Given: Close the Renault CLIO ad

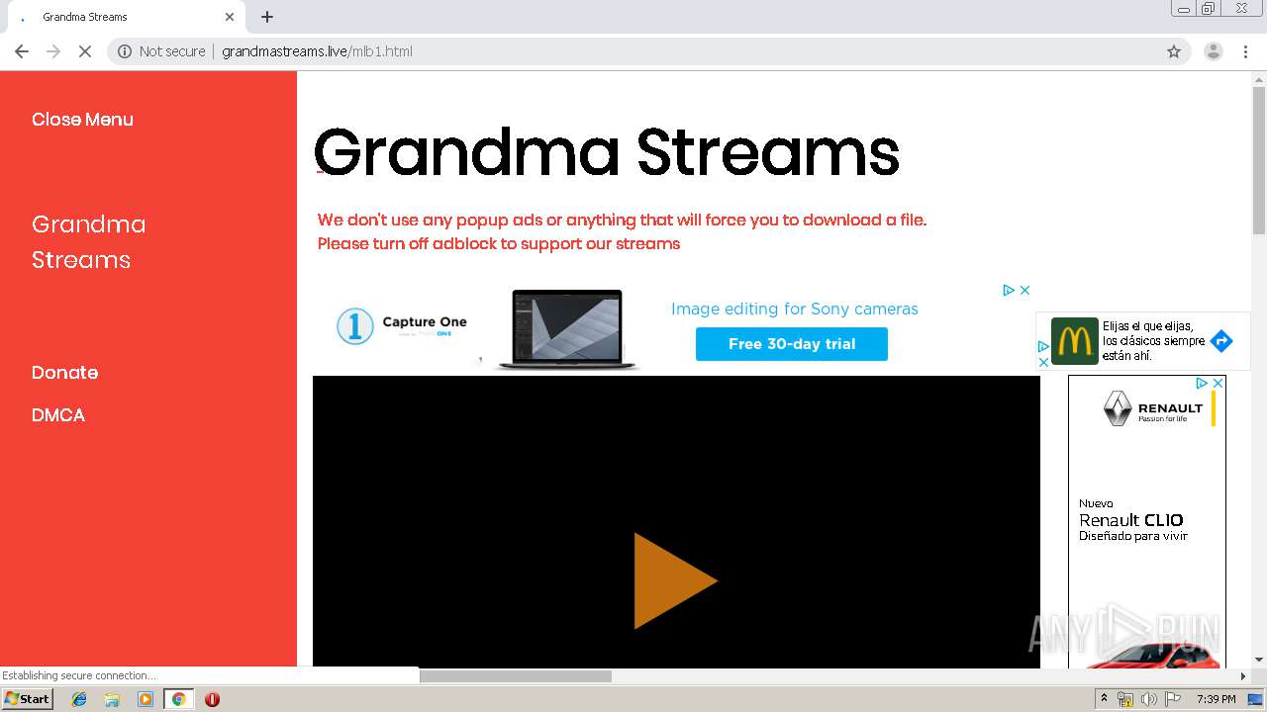Looking at the screenshot, I should pyautogui.click(x=1218, y=383).
